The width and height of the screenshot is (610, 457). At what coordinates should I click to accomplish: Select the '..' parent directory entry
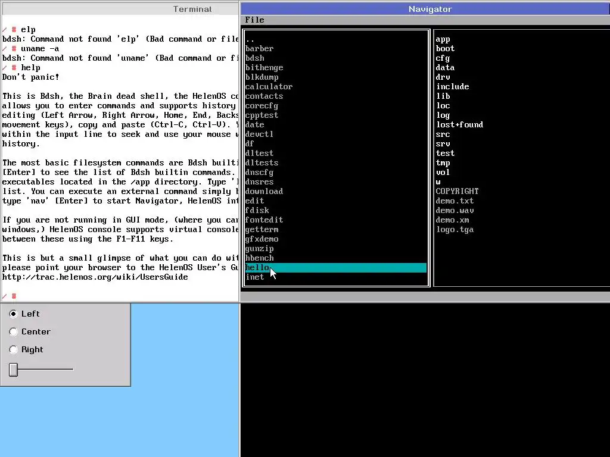tap(250, 39)
